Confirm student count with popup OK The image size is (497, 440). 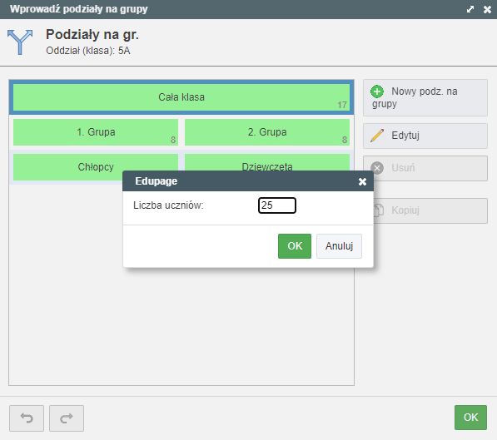tap(295, 246)
